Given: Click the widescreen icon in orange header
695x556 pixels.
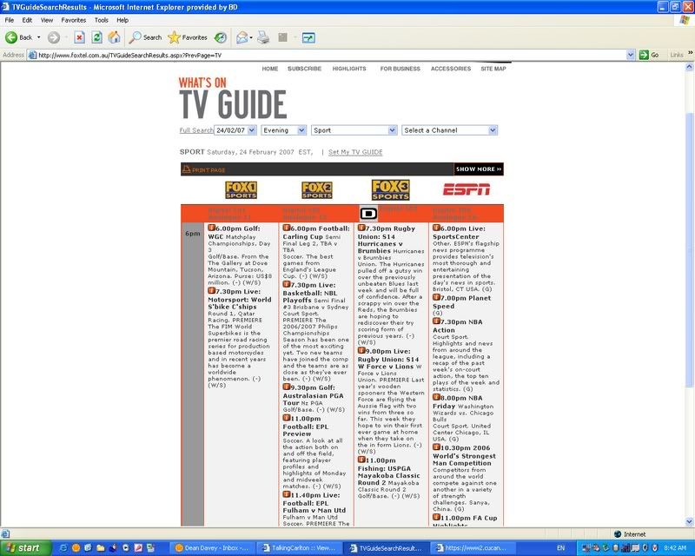Looking at the screenshot, I should (367, 214).
